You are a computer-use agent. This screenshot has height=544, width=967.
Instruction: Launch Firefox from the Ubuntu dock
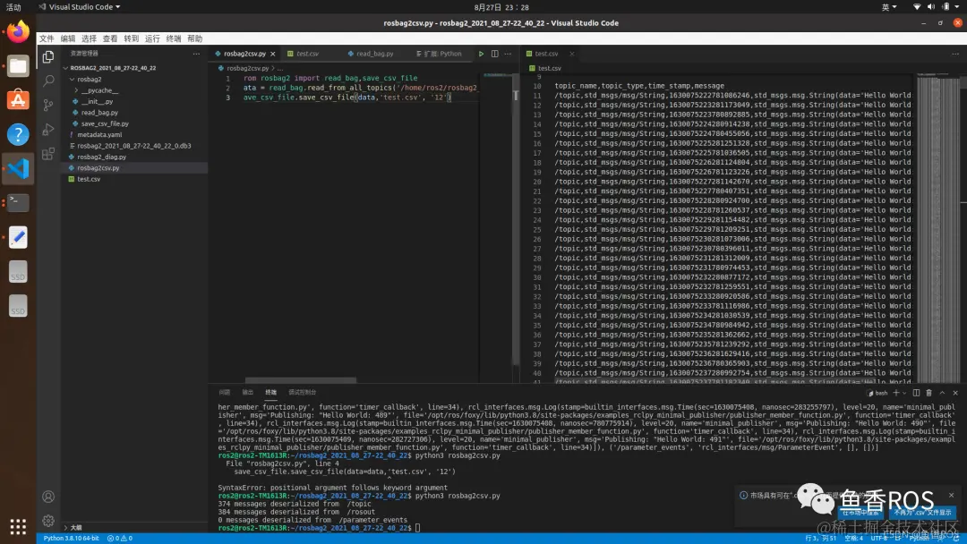click(x=18, y=31)
